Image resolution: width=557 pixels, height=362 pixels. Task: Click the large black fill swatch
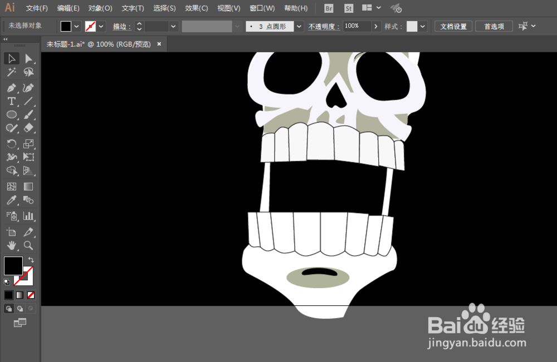(13, 266)
